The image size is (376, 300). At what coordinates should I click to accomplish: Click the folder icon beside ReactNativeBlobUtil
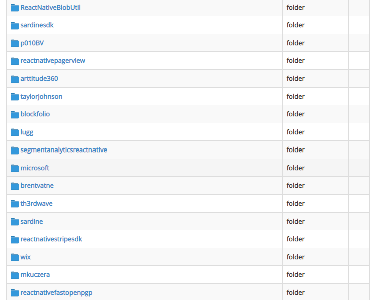(15, 8)
